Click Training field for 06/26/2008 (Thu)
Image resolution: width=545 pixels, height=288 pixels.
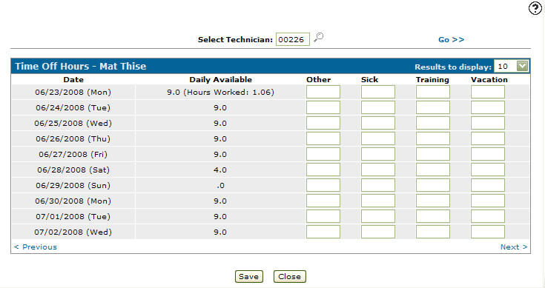coord(433,138)
